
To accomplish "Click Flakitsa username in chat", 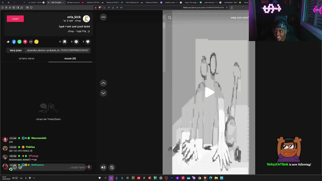I will [x=30, y=147].
